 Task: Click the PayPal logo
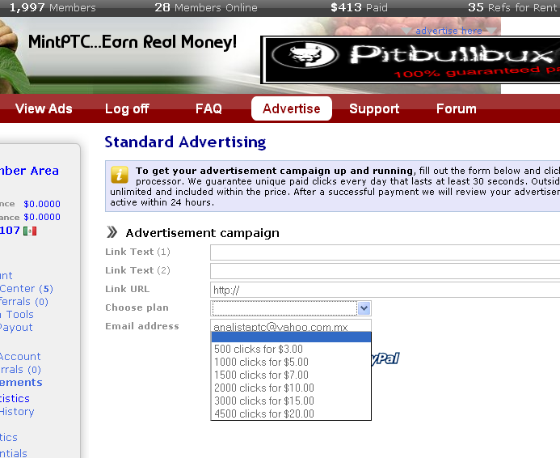tap(385, 358)
